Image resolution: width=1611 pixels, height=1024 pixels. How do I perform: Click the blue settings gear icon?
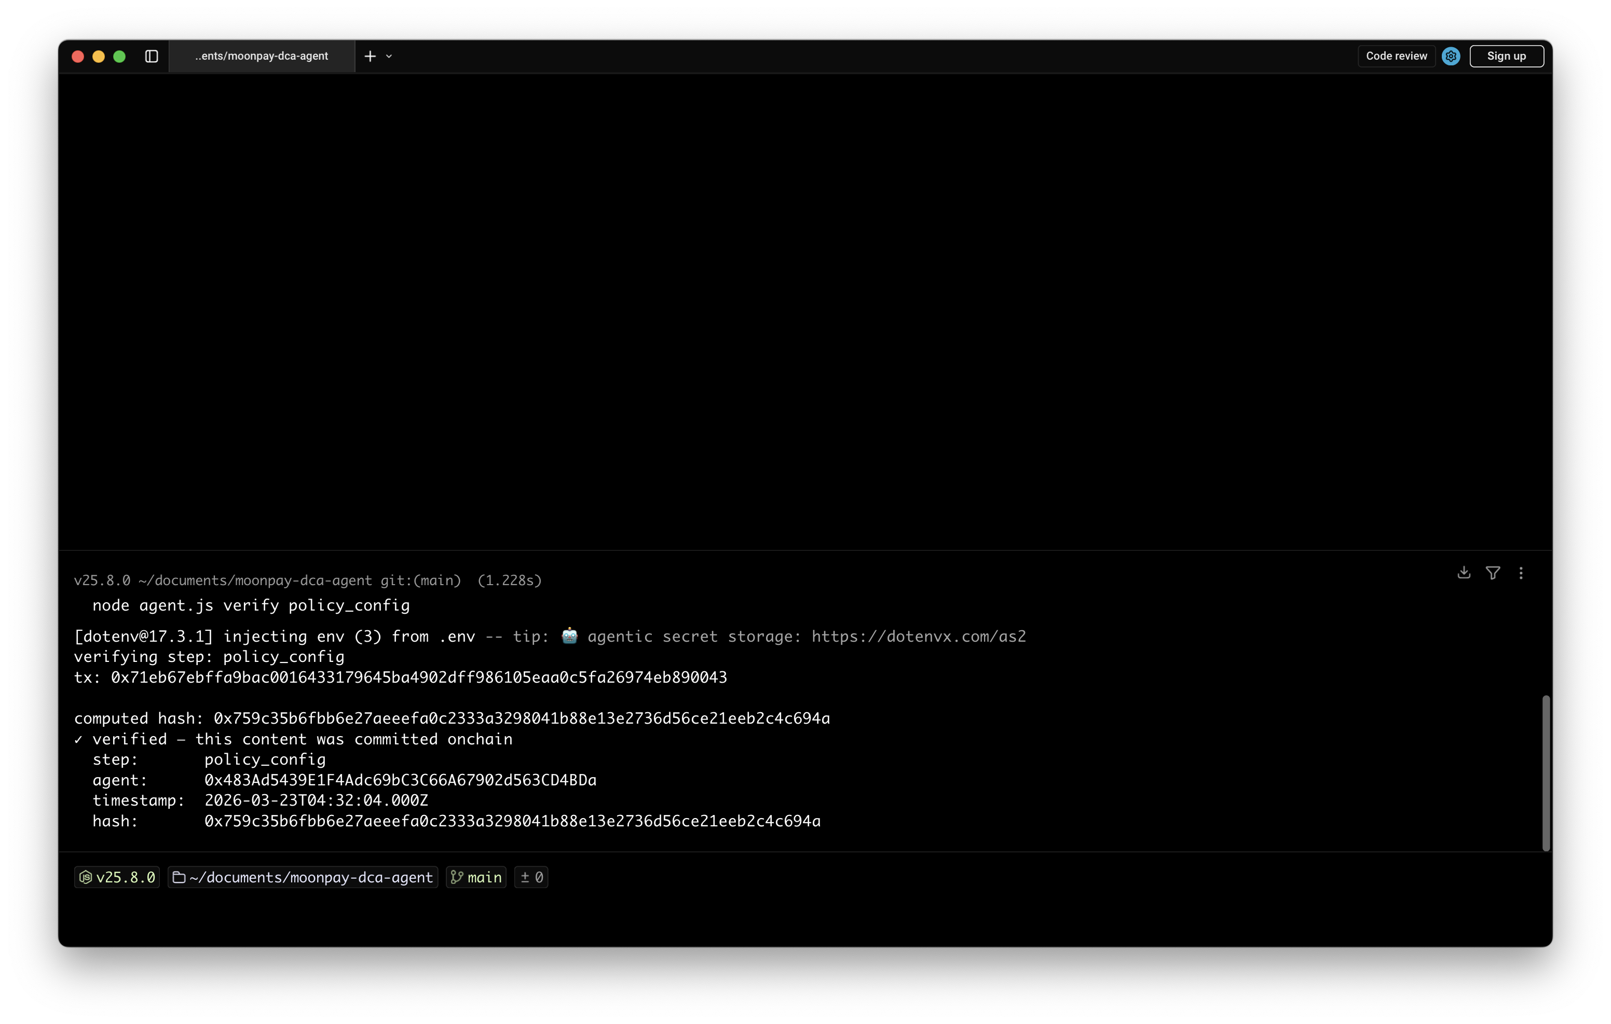[x=1451, y=56]
